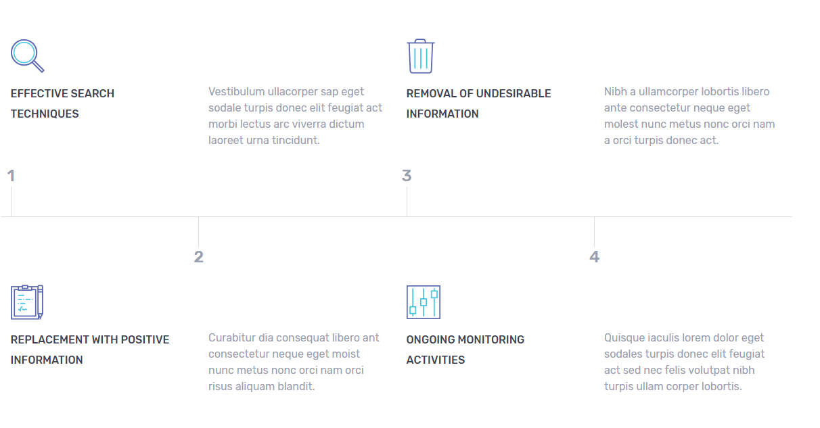
Task: Click the trash bin removal icon
Action: click(420, 56)
